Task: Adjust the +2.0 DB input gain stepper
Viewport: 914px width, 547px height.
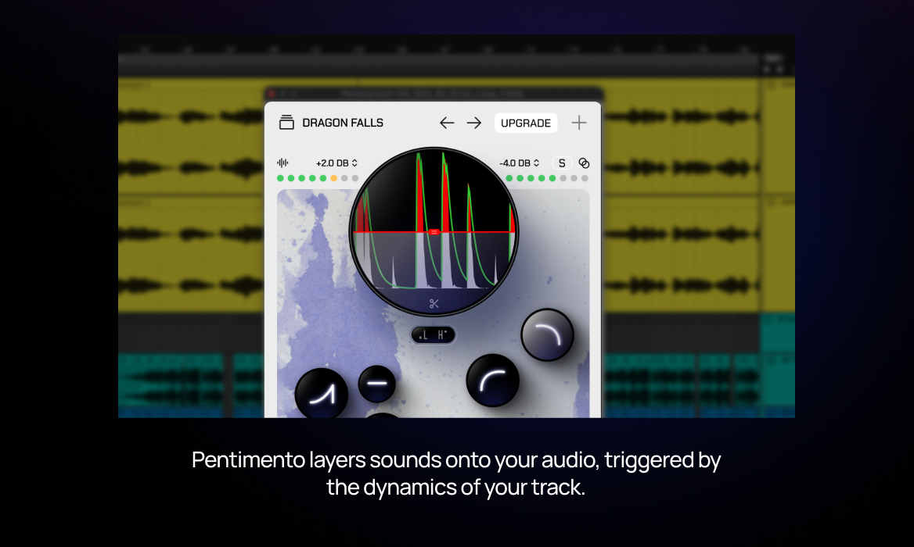Action: point(336,163)
